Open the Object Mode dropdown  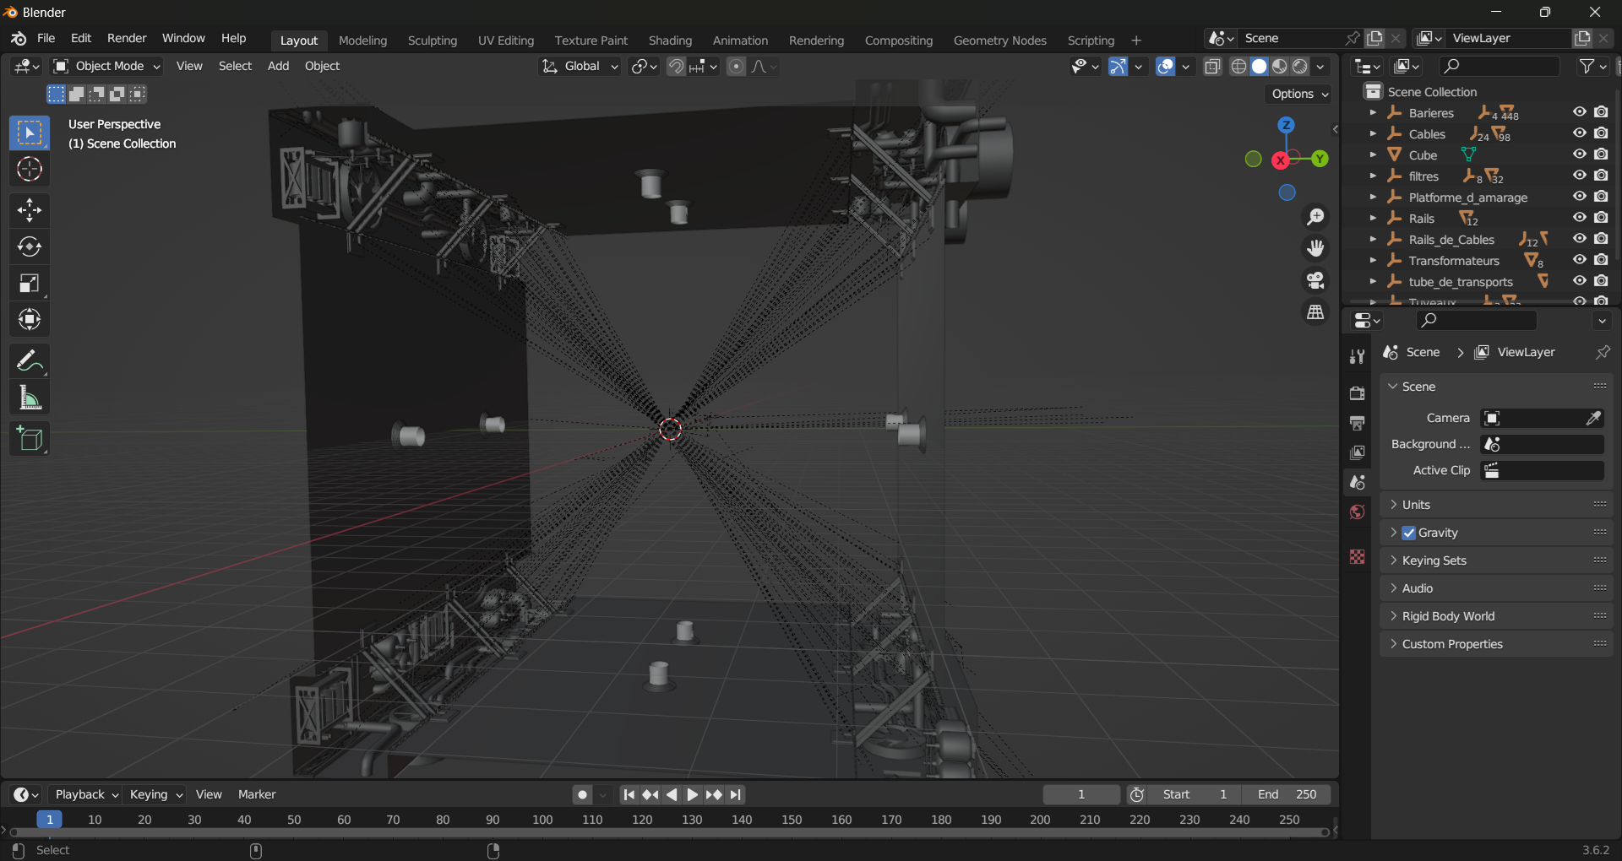pos(107,66)
